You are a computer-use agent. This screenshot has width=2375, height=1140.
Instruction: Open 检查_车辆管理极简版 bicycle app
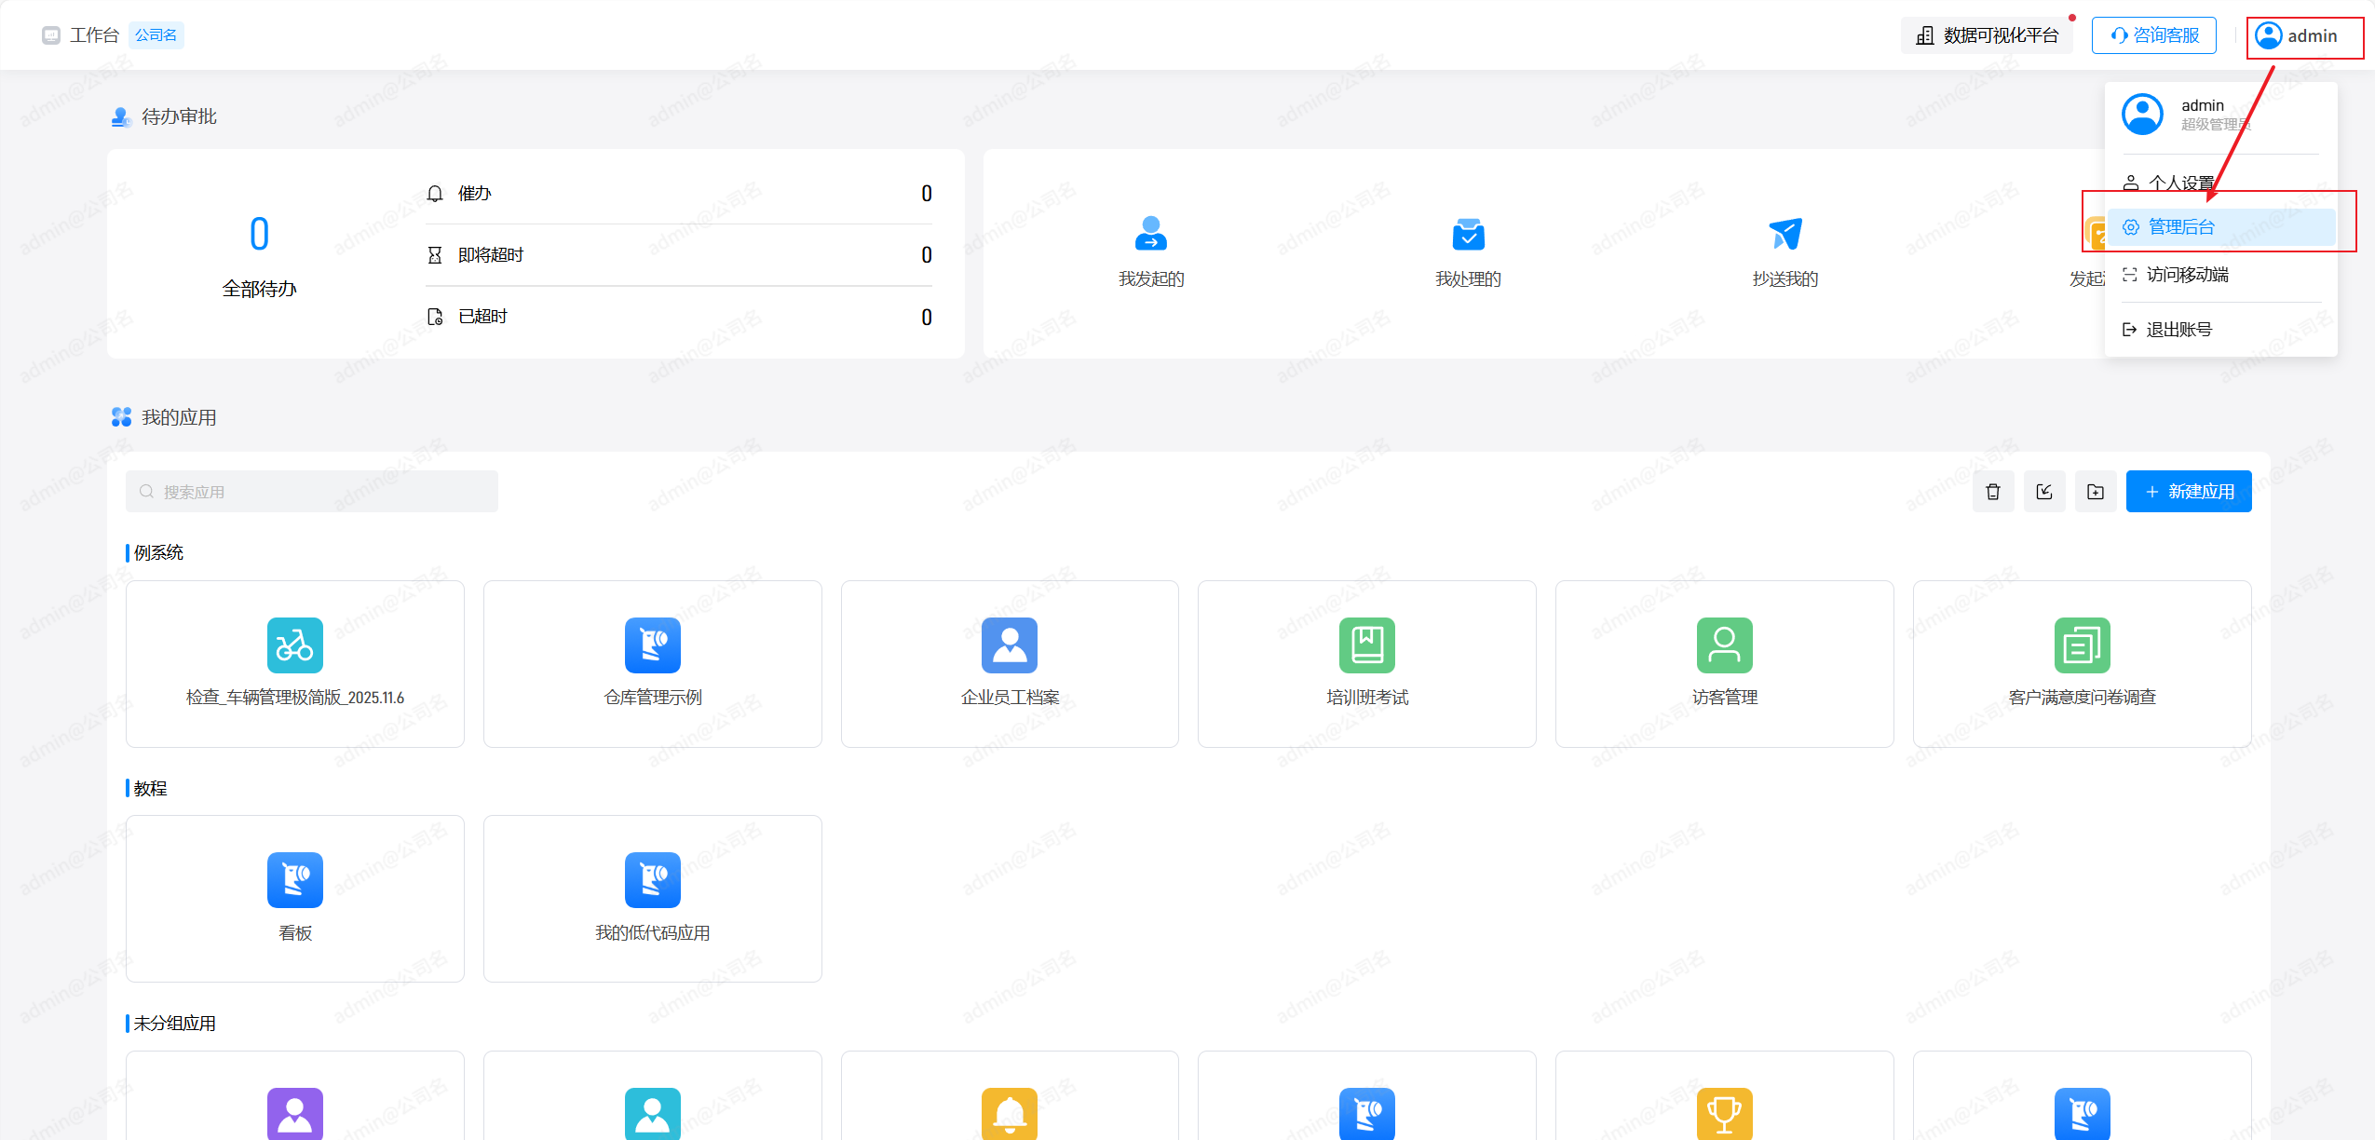[x=294, y=645]
